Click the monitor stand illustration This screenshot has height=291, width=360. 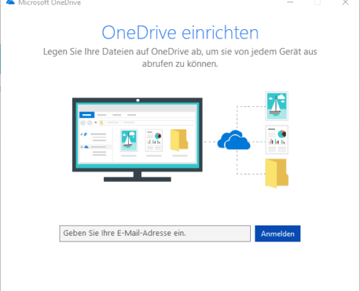(137, 177)
